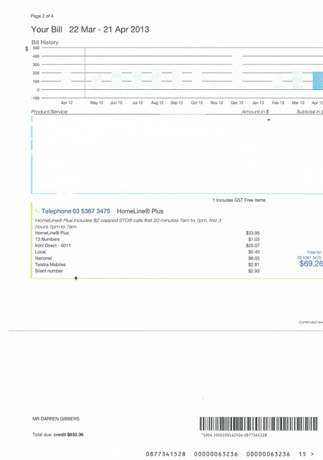The width and height of the screenshot is (323, 460).
Task: Click the 'May 12' axis label
Action: pos(96,103)
